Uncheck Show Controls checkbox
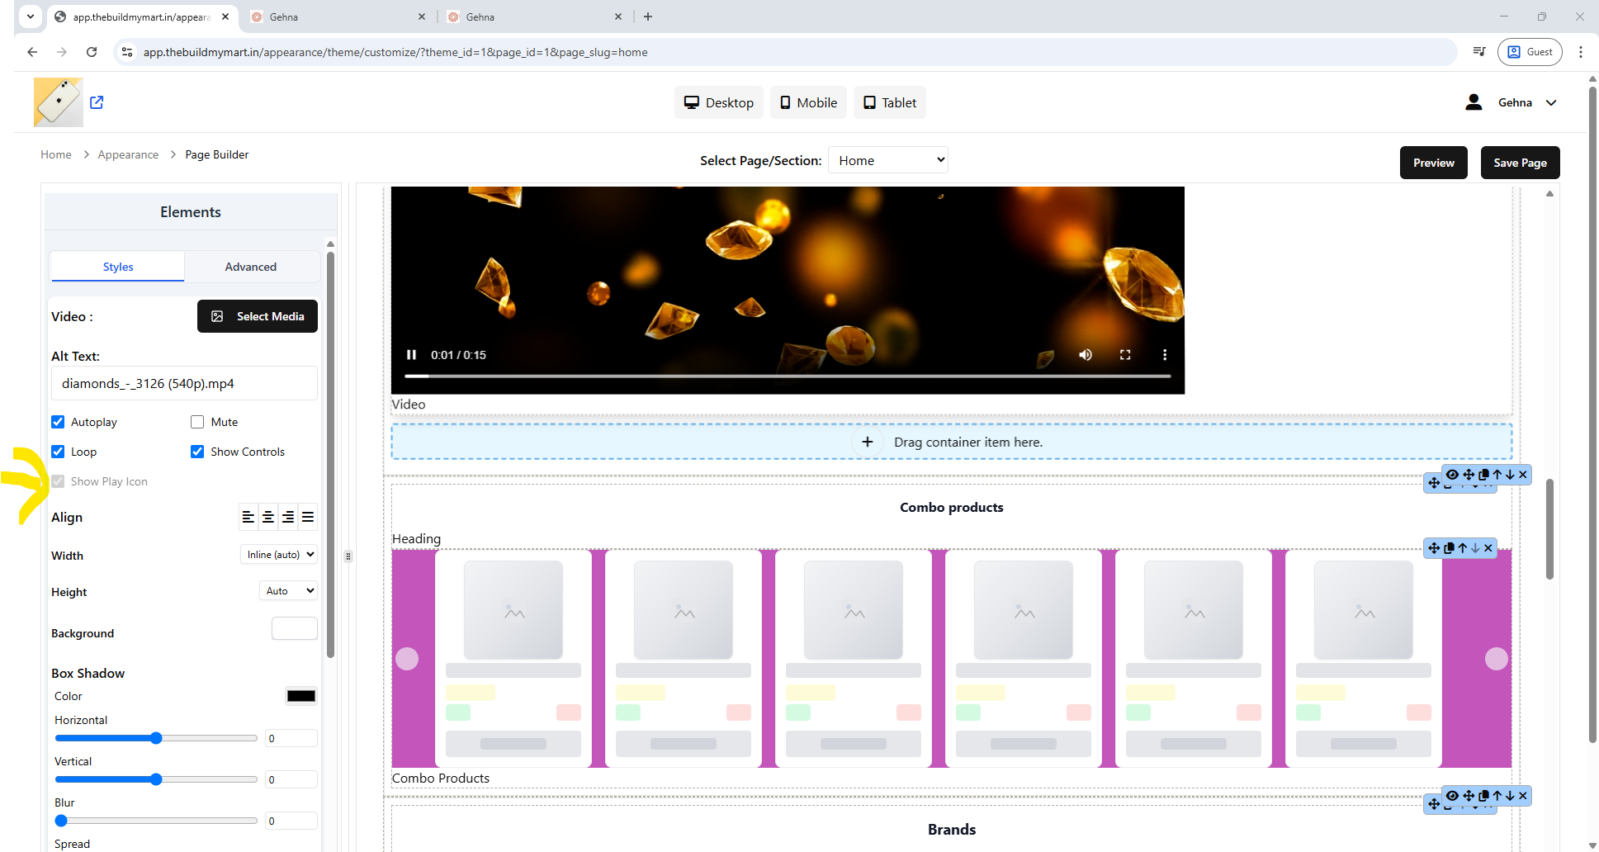The height and width of the screenshot is (852, 1599). [x=197, y=452]
